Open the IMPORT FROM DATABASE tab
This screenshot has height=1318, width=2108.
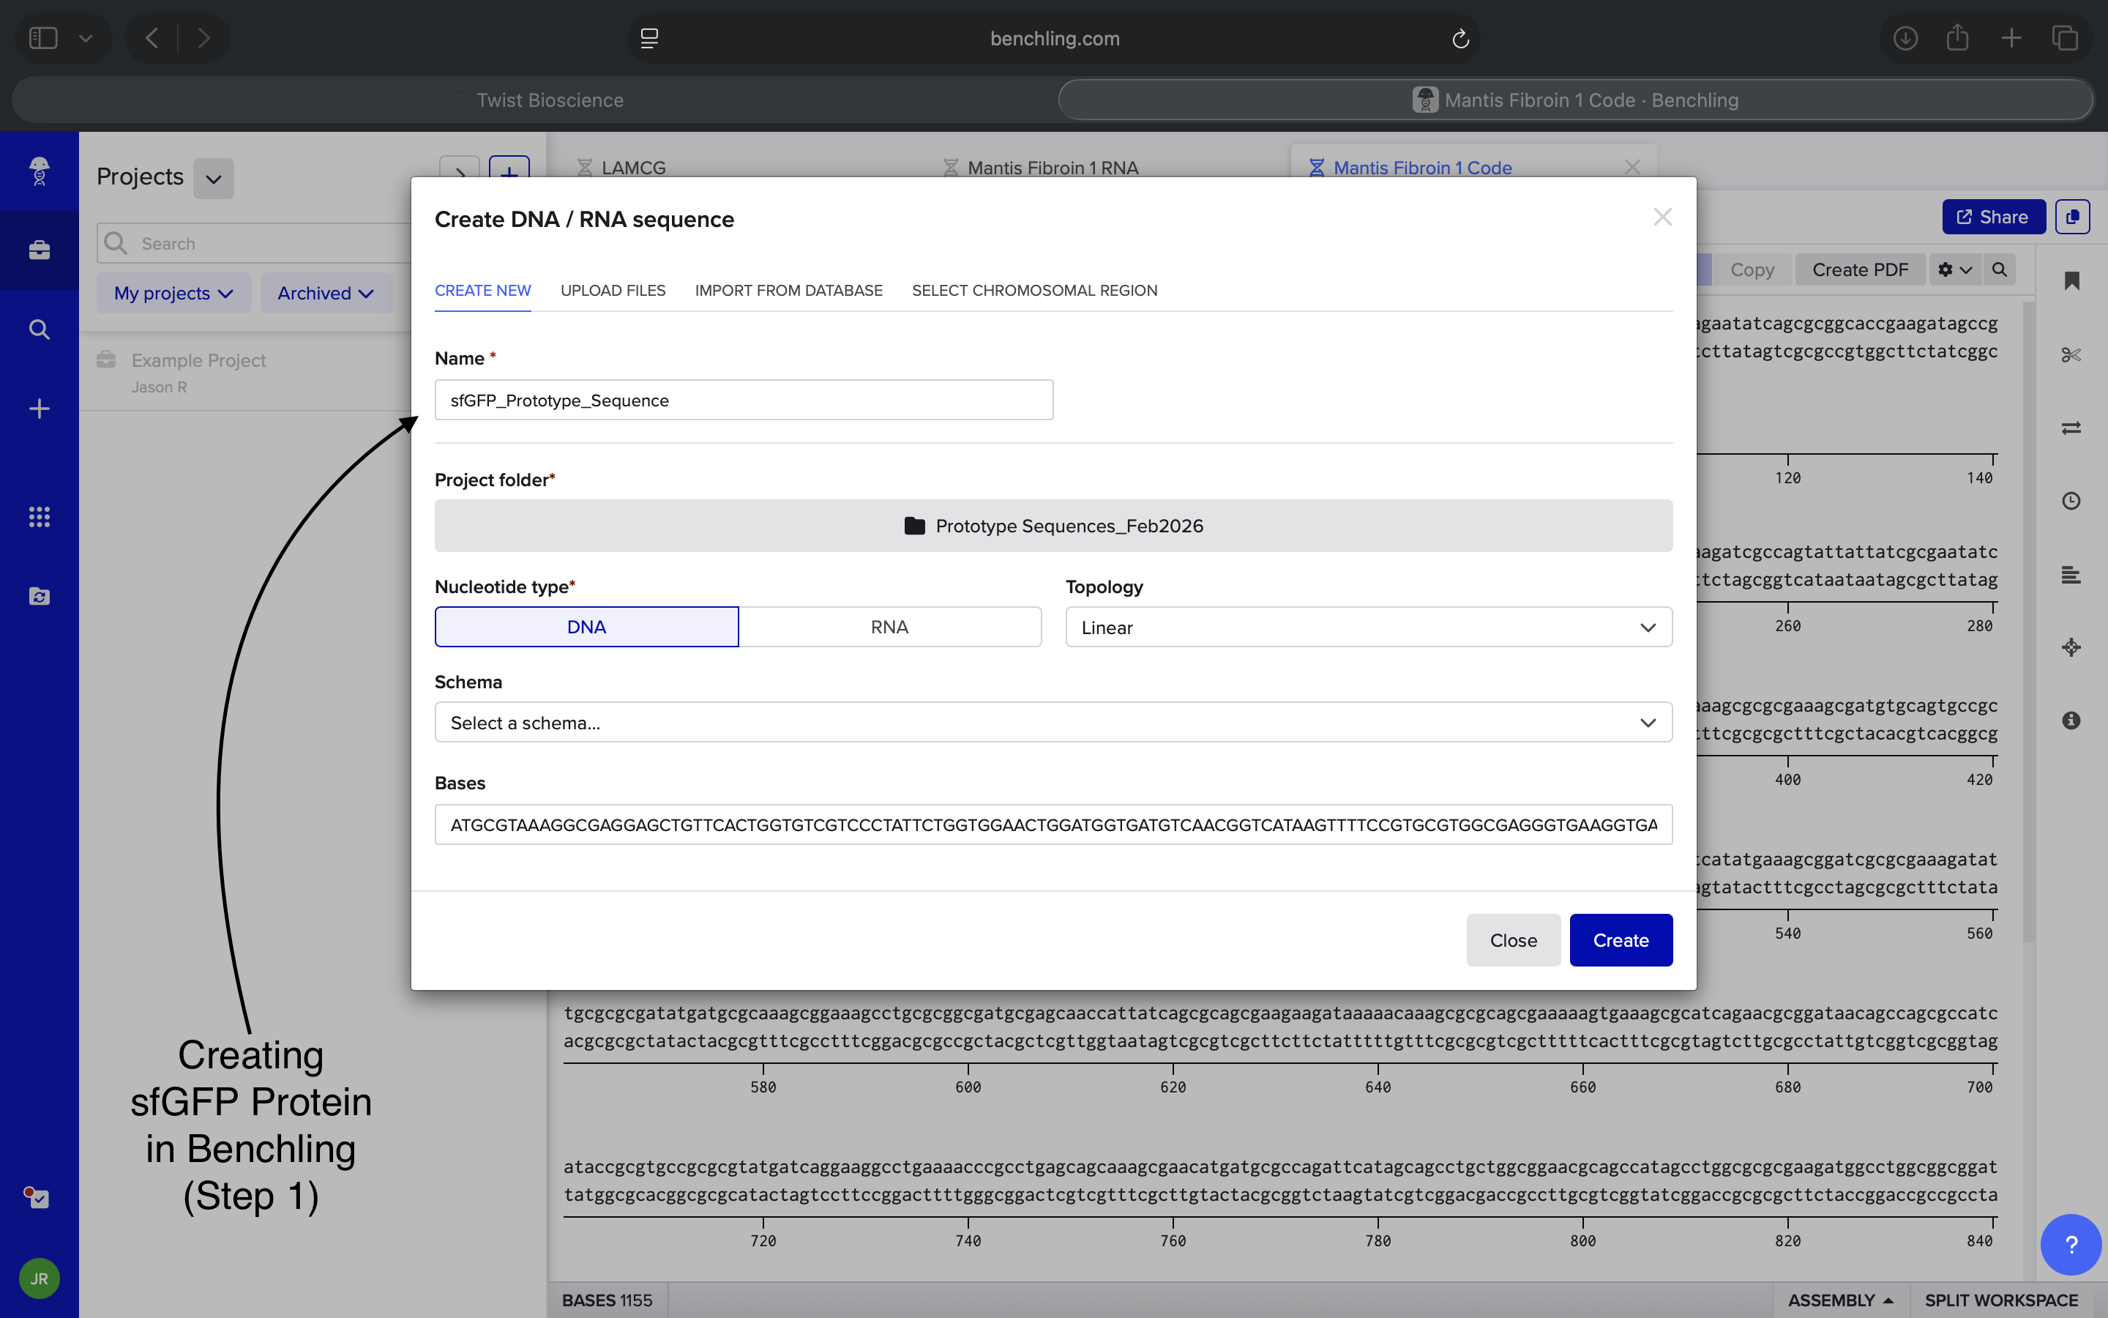[x=788, y=290]
